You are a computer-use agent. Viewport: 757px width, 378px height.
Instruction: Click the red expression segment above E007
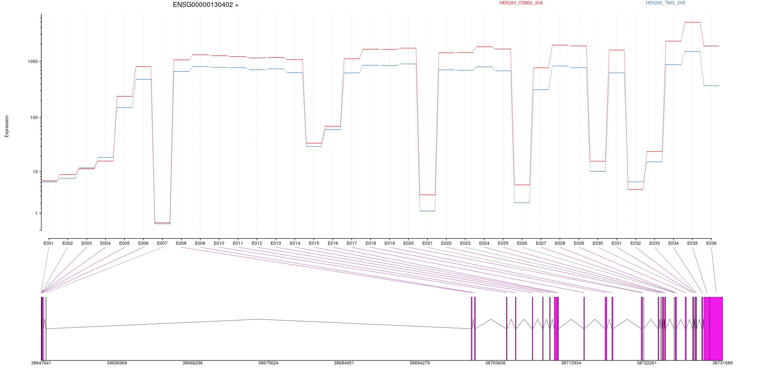[162, 223]
